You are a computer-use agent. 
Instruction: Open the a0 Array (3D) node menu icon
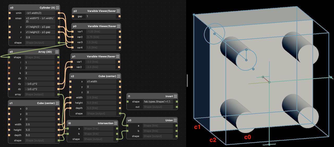pyautogui.click(x=57, y=52)
